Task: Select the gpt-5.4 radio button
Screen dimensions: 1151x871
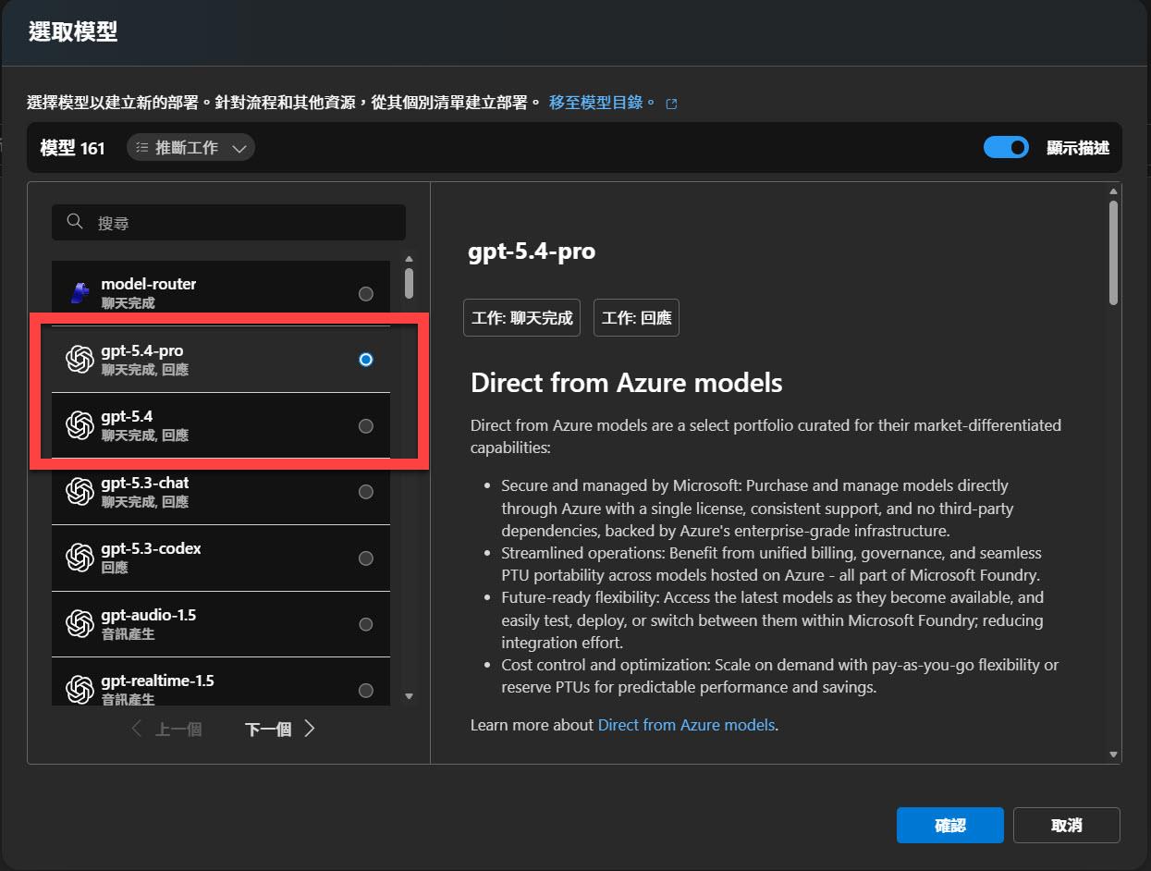Action: [x=366, y=425]
